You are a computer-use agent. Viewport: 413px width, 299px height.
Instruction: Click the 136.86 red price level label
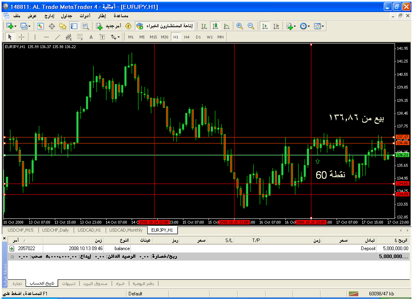point(401,143)
